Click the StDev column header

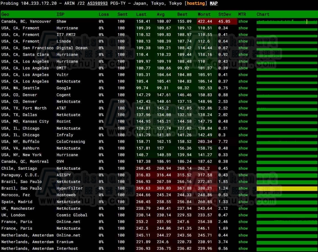coord(224,14)
